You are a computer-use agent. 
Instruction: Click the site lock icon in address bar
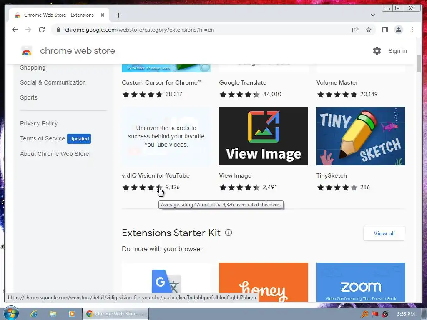(x=58, y=30)
